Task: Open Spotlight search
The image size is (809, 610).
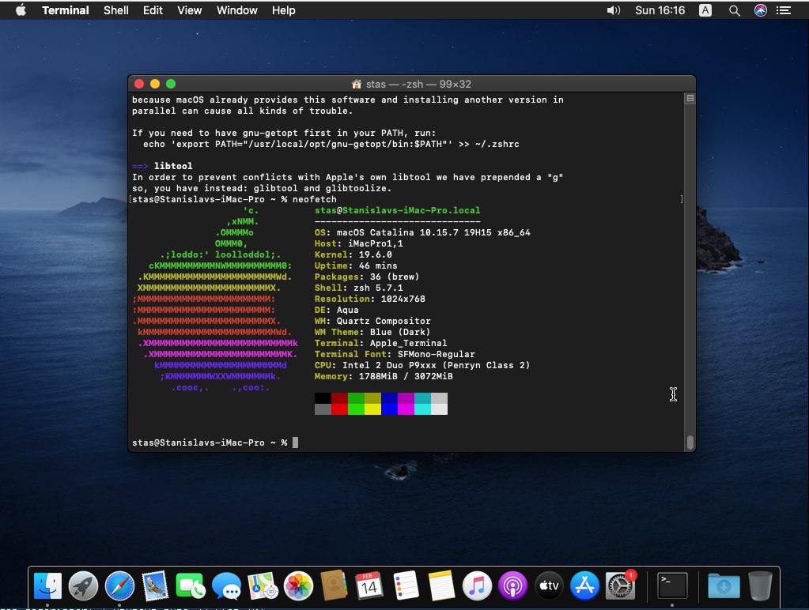Action: click(734, 10)
